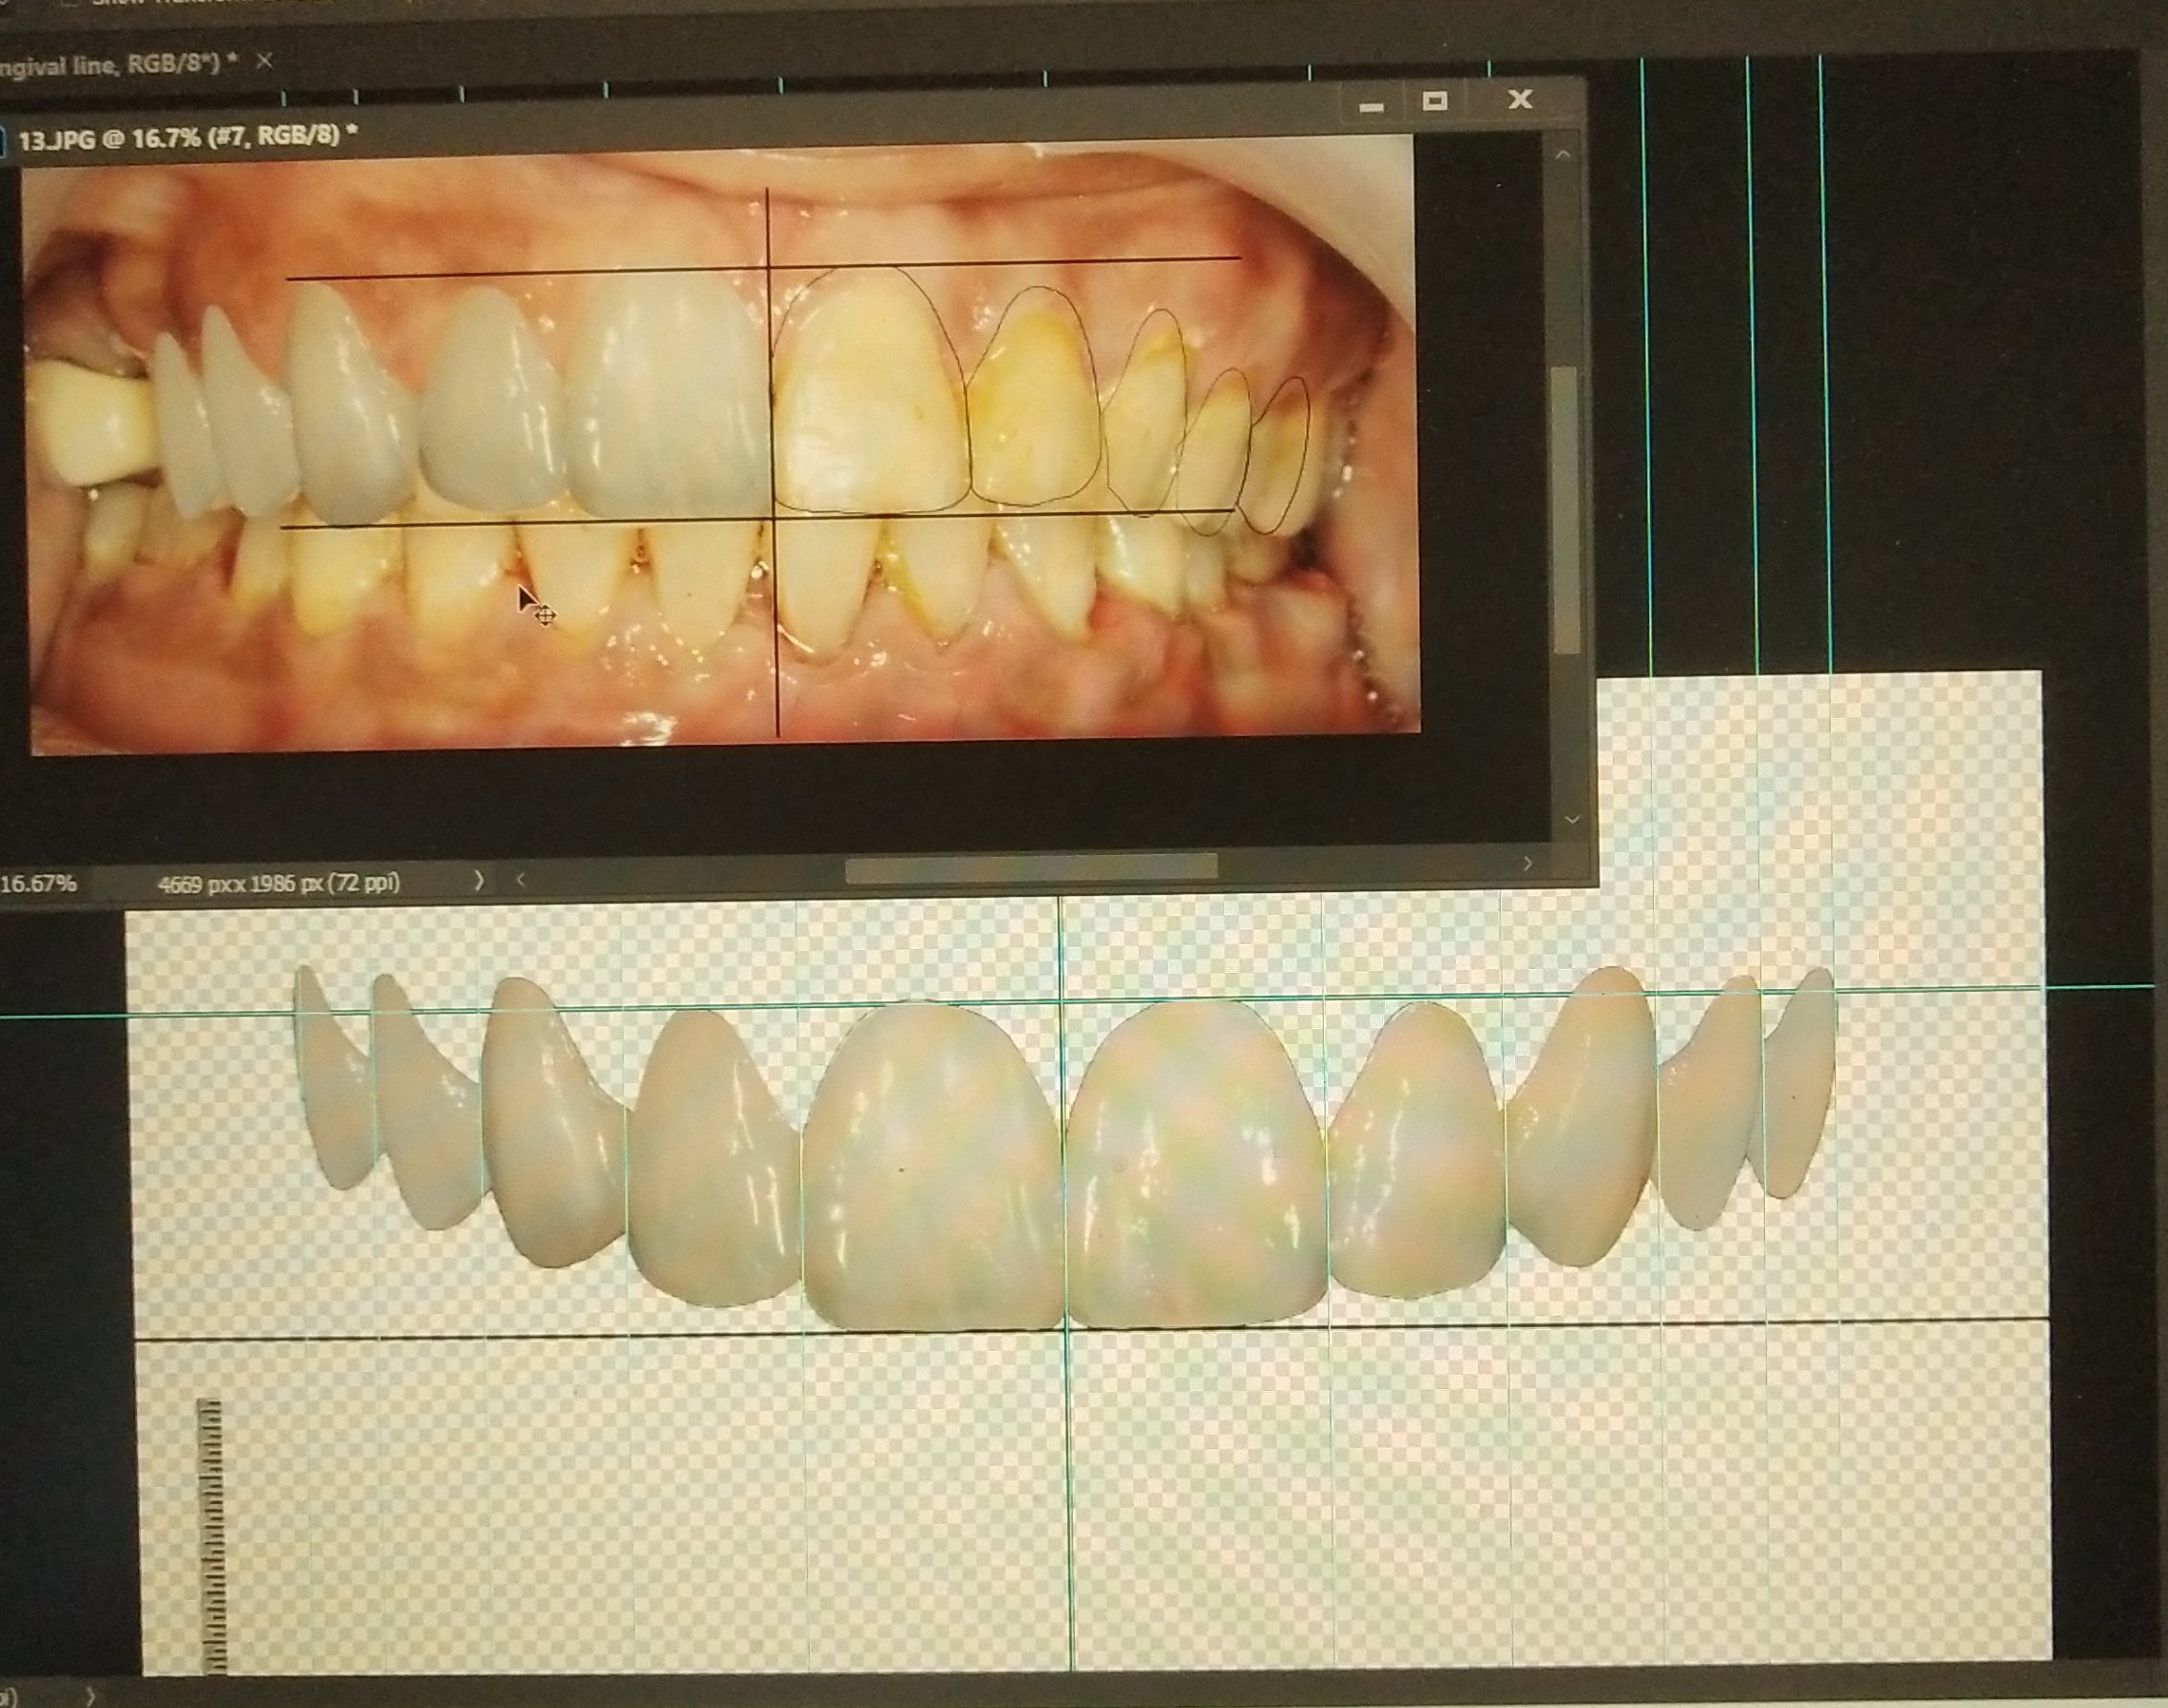Click the 16.67% zoom level field

(38, 884)
